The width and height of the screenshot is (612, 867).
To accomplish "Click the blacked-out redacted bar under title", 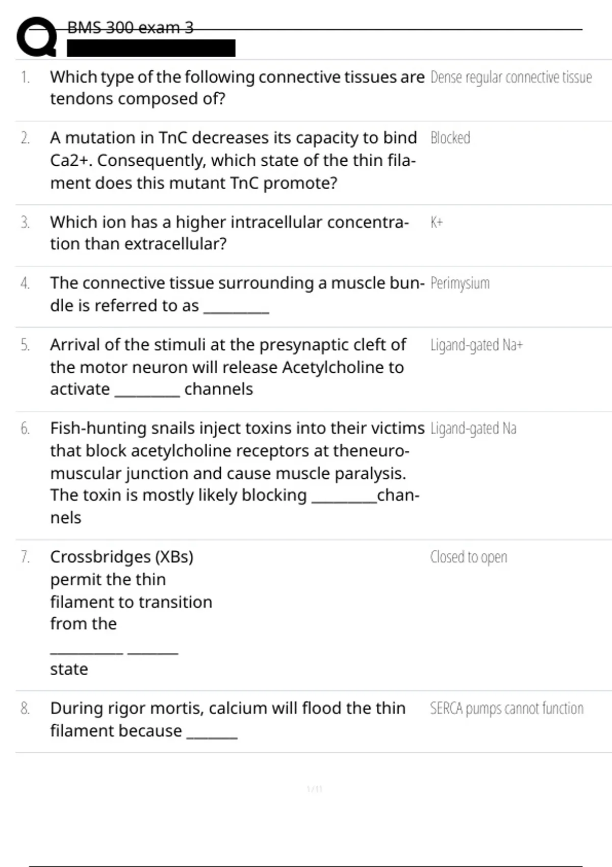I will click(x=151, y=48).
